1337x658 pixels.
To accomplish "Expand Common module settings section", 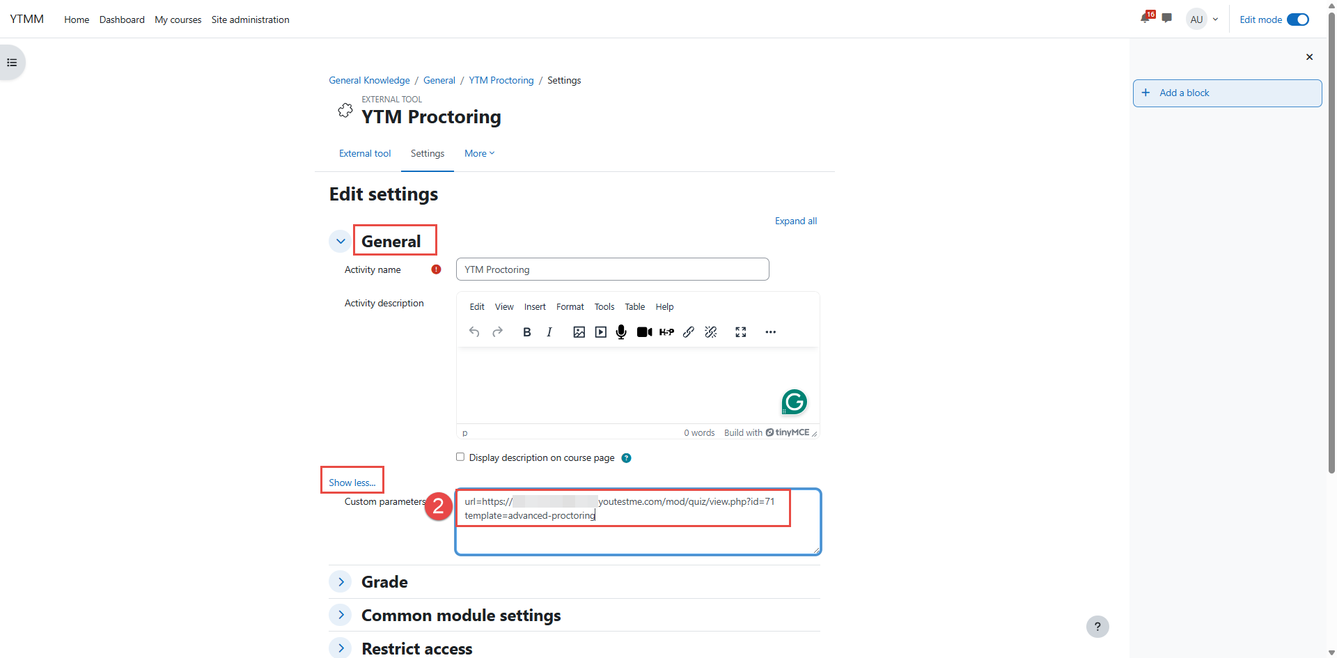I will [x=341, y=615].
